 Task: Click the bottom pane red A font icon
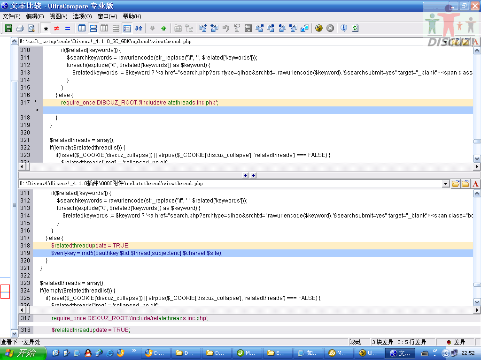point(475,184)
